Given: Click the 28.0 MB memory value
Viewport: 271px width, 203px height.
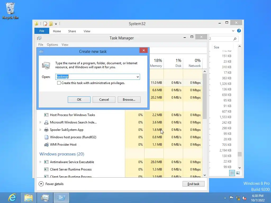Looking at the screenshot, I should click(x=156, y=162).
